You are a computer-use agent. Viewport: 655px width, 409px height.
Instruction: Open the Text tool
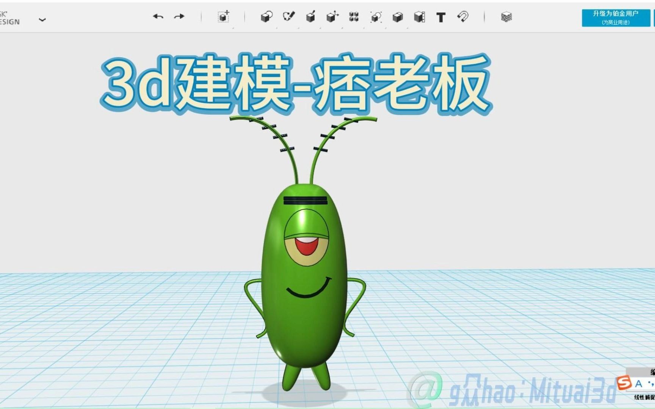440,17
